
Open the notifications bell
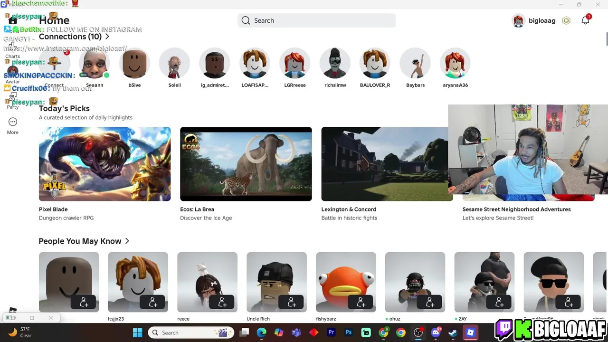pyautogui.click(x=585, y=20)
